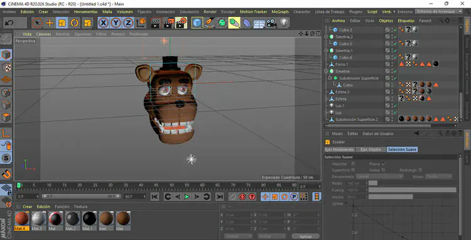This screenshot has height=240, width=471.
Task: Add a Camera object
Action: pos(271,23)
